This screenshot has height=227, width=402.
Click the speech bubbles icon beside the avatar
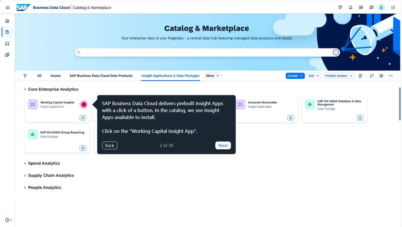[371, 8]
